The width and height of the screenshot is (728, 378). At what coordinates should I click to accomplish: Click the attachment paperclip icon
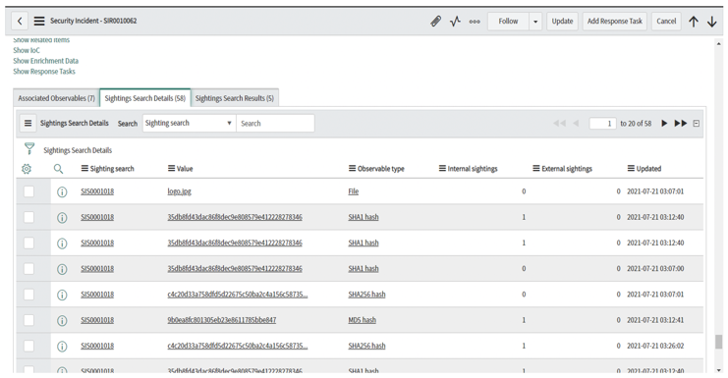coord(435,21)
